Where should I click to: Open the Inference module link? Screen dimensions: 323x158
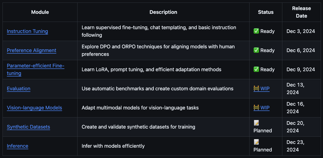pos(17,146)
